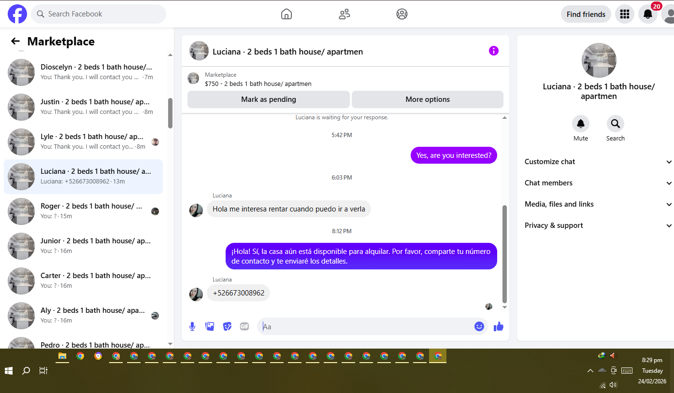Image resolution: width=674 pixels, height=393 pixels.
Task: Click chat scroll down arrow
Action: pos(505,307)
